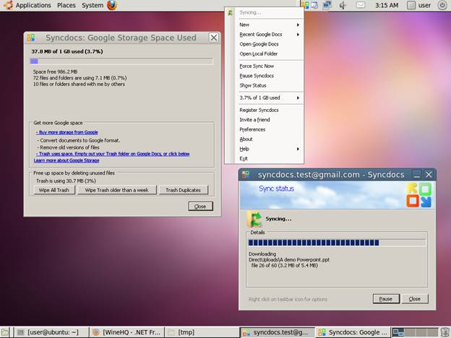Click the colorful Syncdocs arrows logo in Sync status banner
Viewport: 451px width, 338px height.
click(418, 196)
